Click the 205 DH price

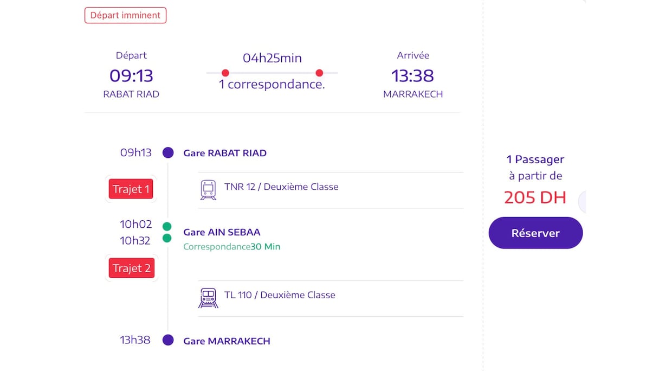(535, 197)
